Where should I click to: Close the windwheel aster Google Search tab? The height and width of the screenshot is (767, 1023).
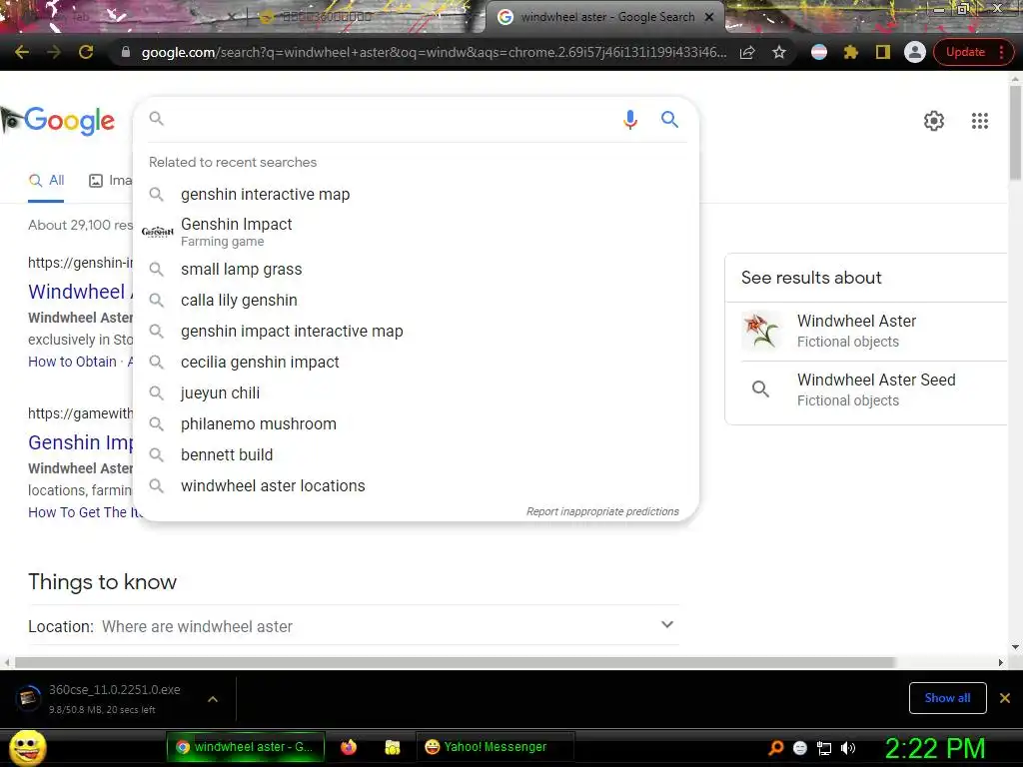point(709,17)
